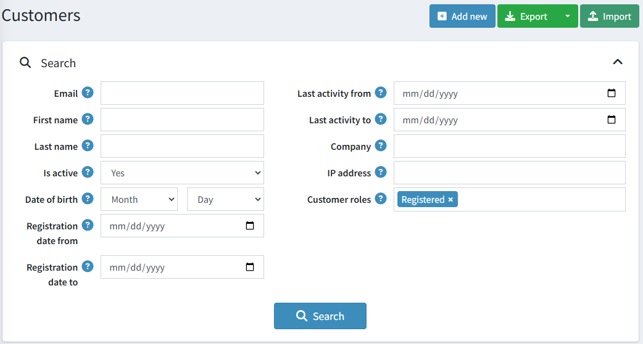
Task: Open the Is active dropdown
Action: coord(182,173)
